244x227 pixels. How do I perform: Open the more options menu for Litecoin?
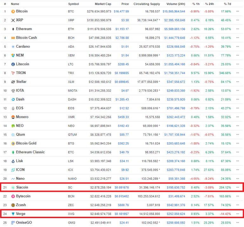point(237,64)
